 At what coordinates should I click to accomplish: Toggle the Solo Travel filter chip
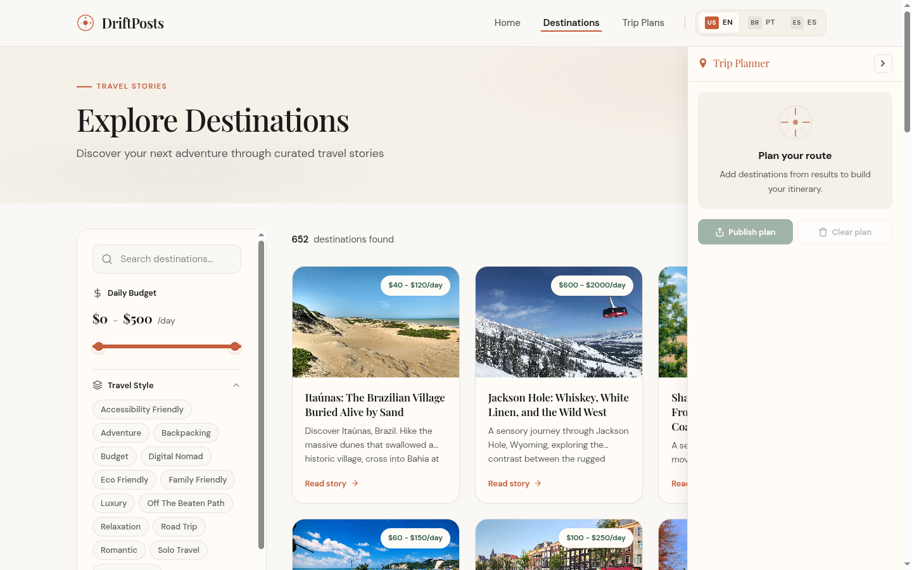(179, 550)
